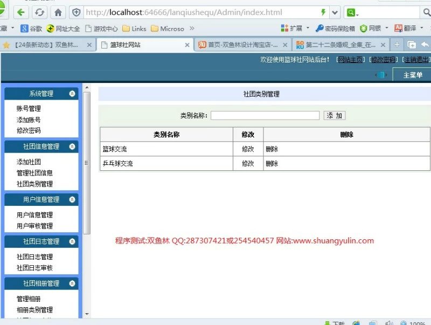Click 修改 for 篮球交流 row
This screenshot has width=431, height=325.
248,149
